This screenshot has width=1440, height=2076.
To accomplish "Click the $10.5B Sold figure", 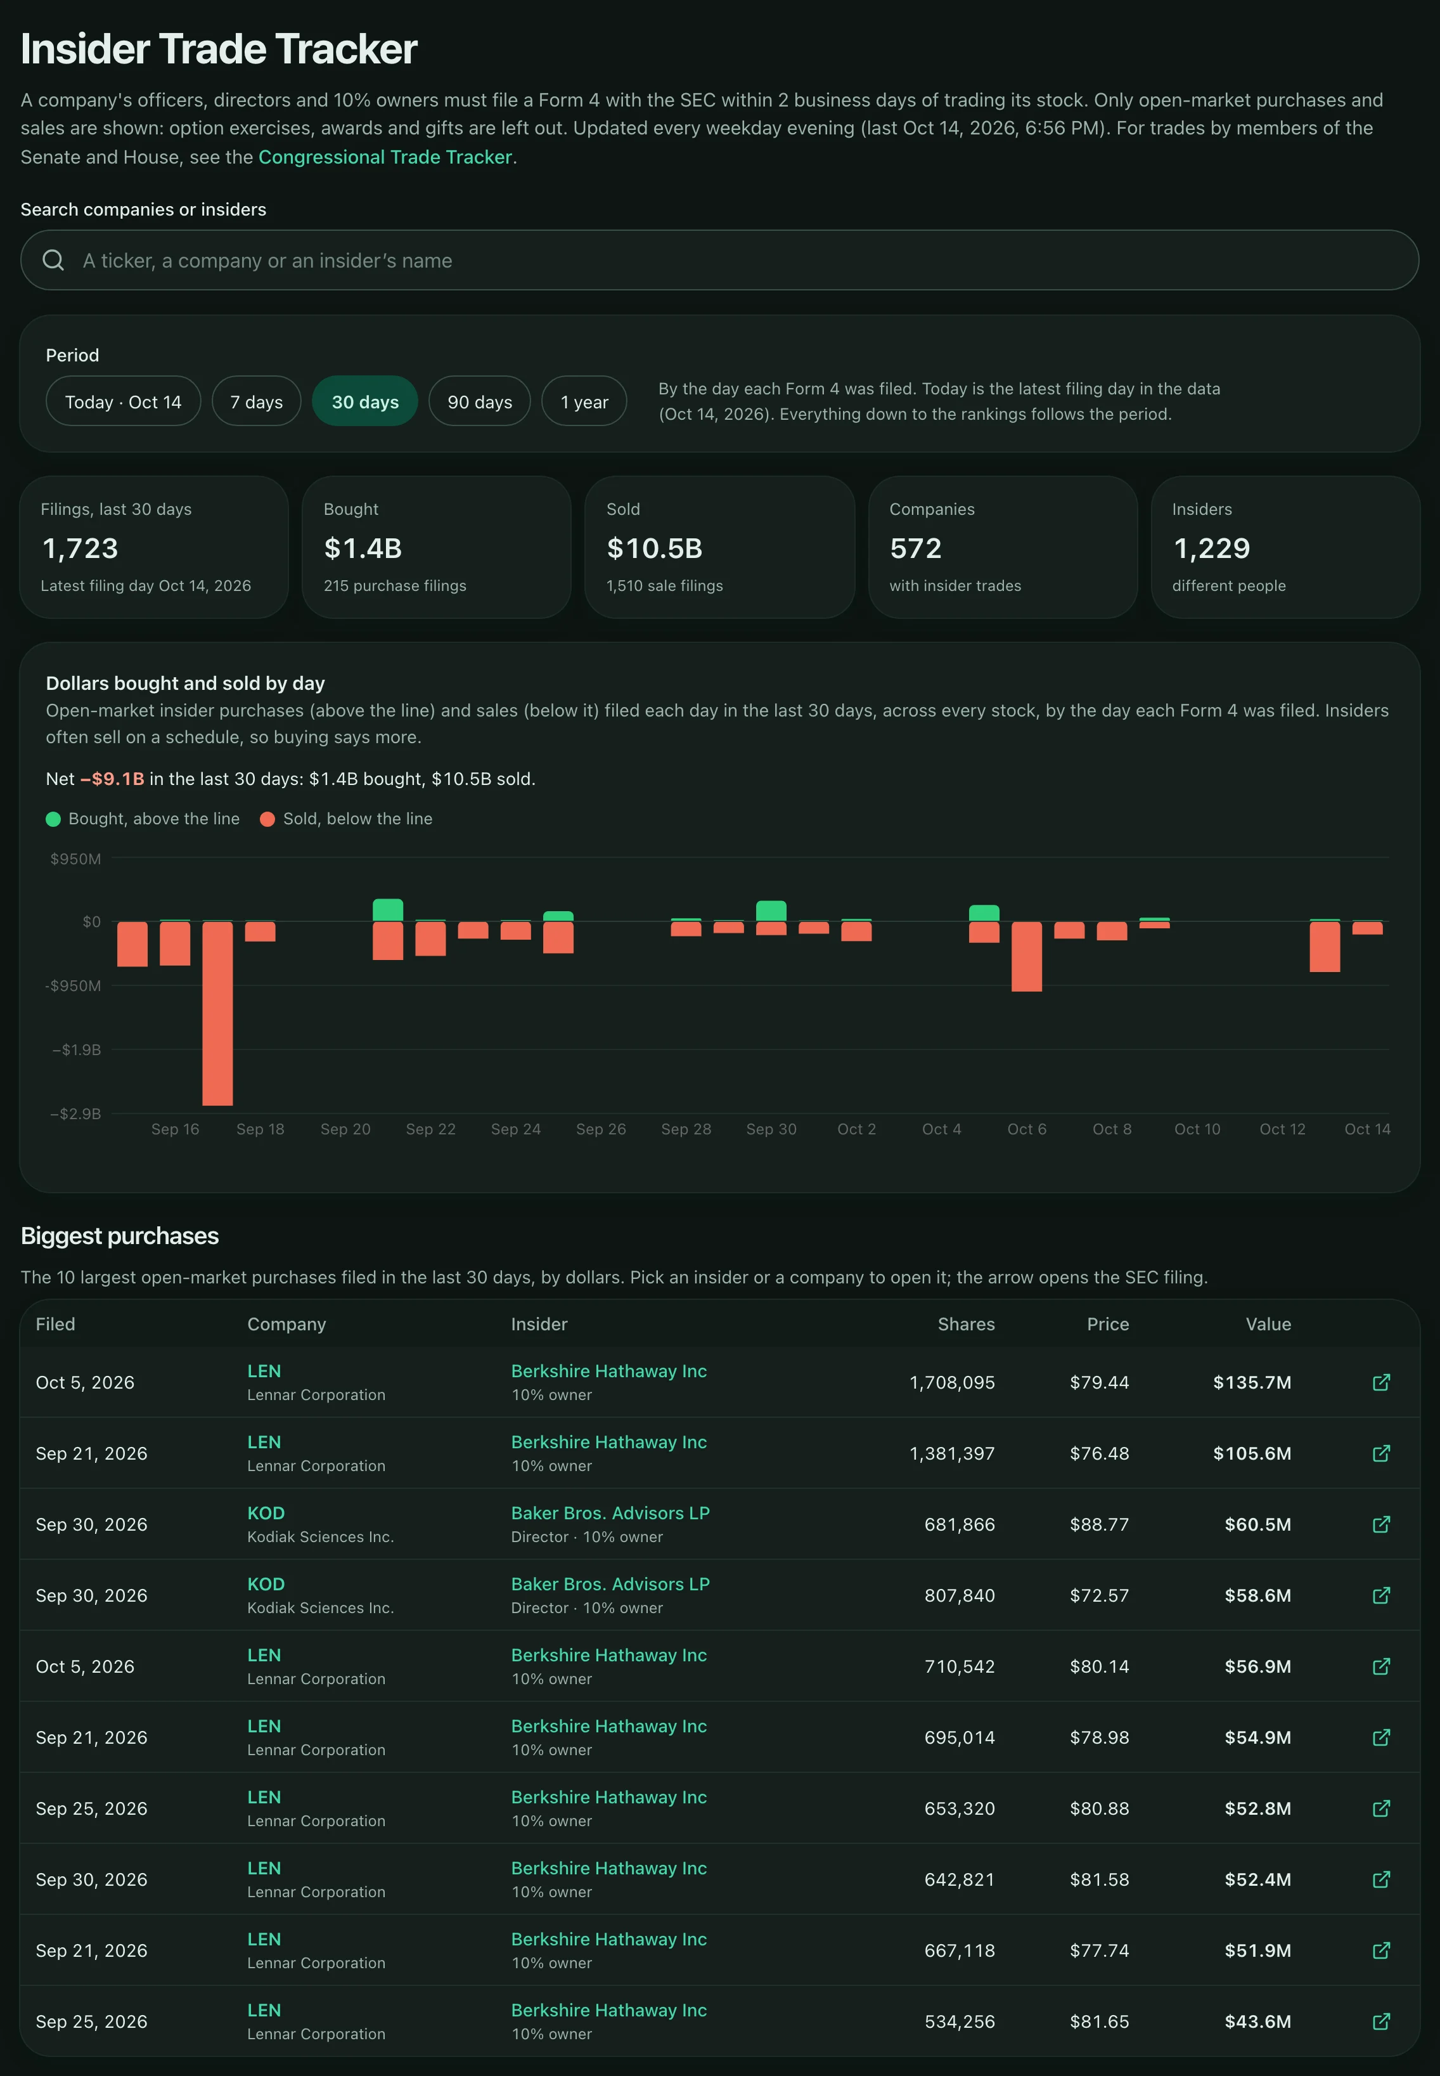I will pyautogui.click(x=654, y=548).
